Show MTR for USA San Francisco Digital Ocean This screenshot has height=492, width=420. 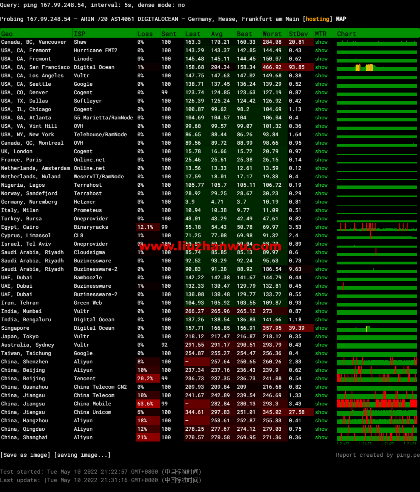click(x=321, y=67)
